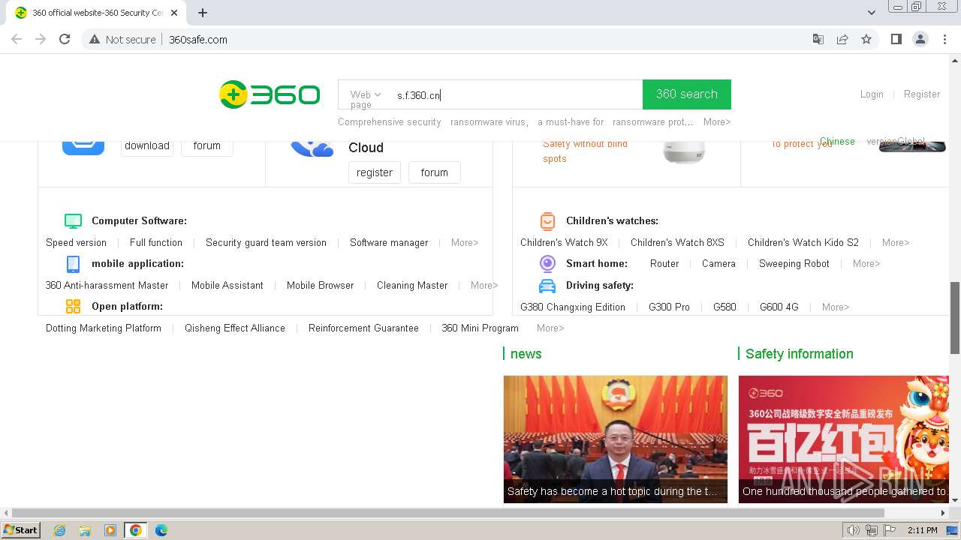The image size is (961, 540).
Task: Click mobile application phone icon
Action: pyautogui.click(x=73, y=263)
